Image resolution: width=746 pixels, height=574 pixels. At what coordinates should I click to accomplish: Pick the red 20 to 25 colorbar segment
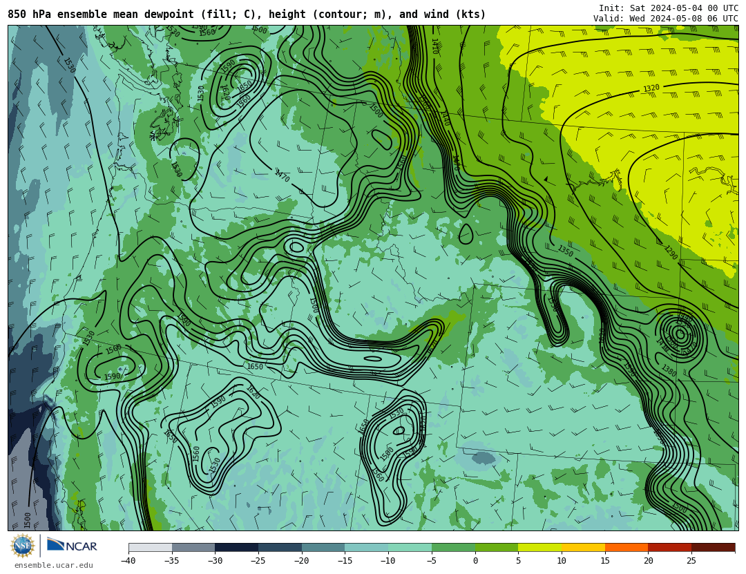[670, 547]
